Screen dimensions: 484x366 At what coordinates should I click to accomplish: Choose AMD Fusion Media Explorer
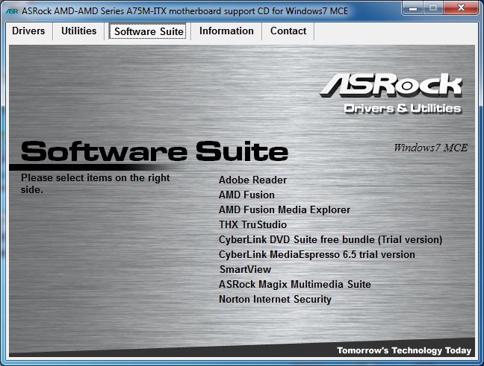tap(285, 209)
